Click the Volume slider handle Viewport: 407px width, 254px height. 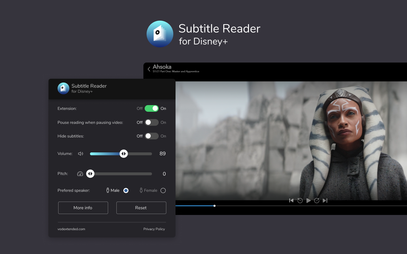(x=124, y=154)
